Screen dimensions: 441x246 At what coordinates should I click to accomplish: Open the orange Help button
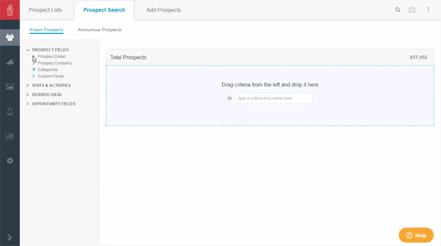[416, 235]
